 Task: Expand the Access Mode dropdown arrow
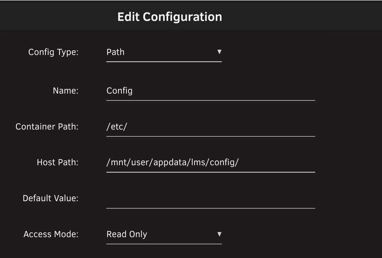pos(219,234)
